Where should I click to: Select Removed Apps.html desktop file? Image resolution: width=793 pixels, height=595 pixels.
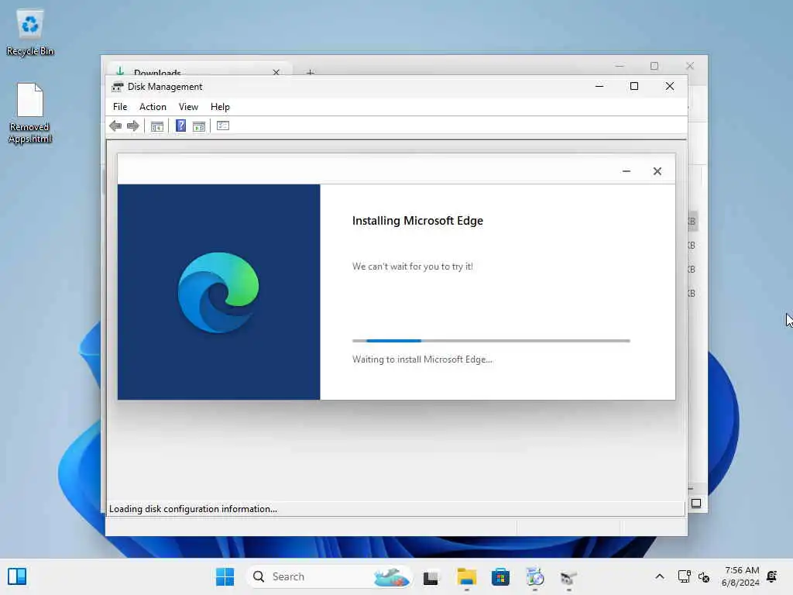click(30, 114)
